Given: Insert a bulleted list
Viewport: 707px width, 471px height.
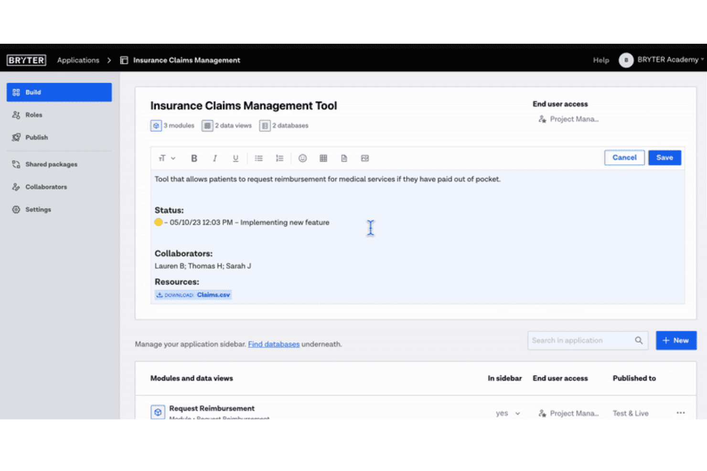Looking at the screenshot, I should pyautogui.click(x=259, y=158).
